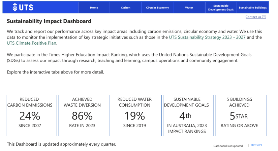Image resolution: width=278 pixels, height=151 pixels.
Task: Click the Sustainability Impact Dashboard heading
Action: click(x=49, y=21)
